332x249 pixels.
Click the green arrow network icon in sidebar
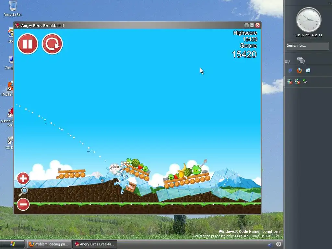[x=305, y=81]
